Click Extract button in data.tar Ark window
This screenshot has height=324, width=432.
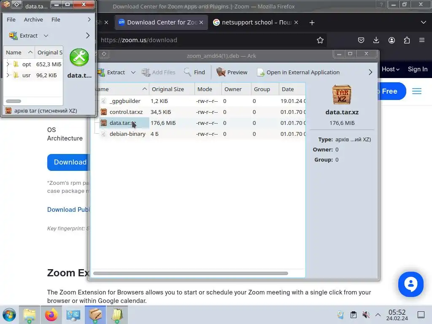(x=24, y=35)
